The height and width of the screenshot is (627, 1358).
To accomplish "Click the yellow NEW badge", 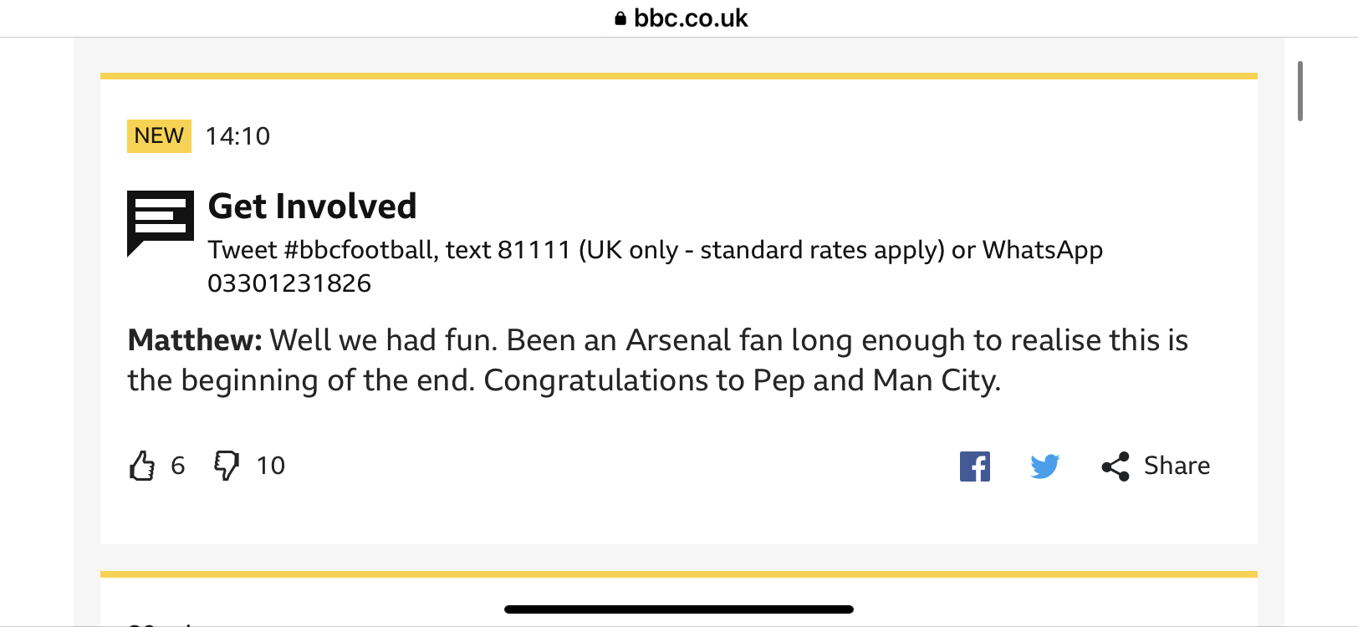I will pos(159,135).
